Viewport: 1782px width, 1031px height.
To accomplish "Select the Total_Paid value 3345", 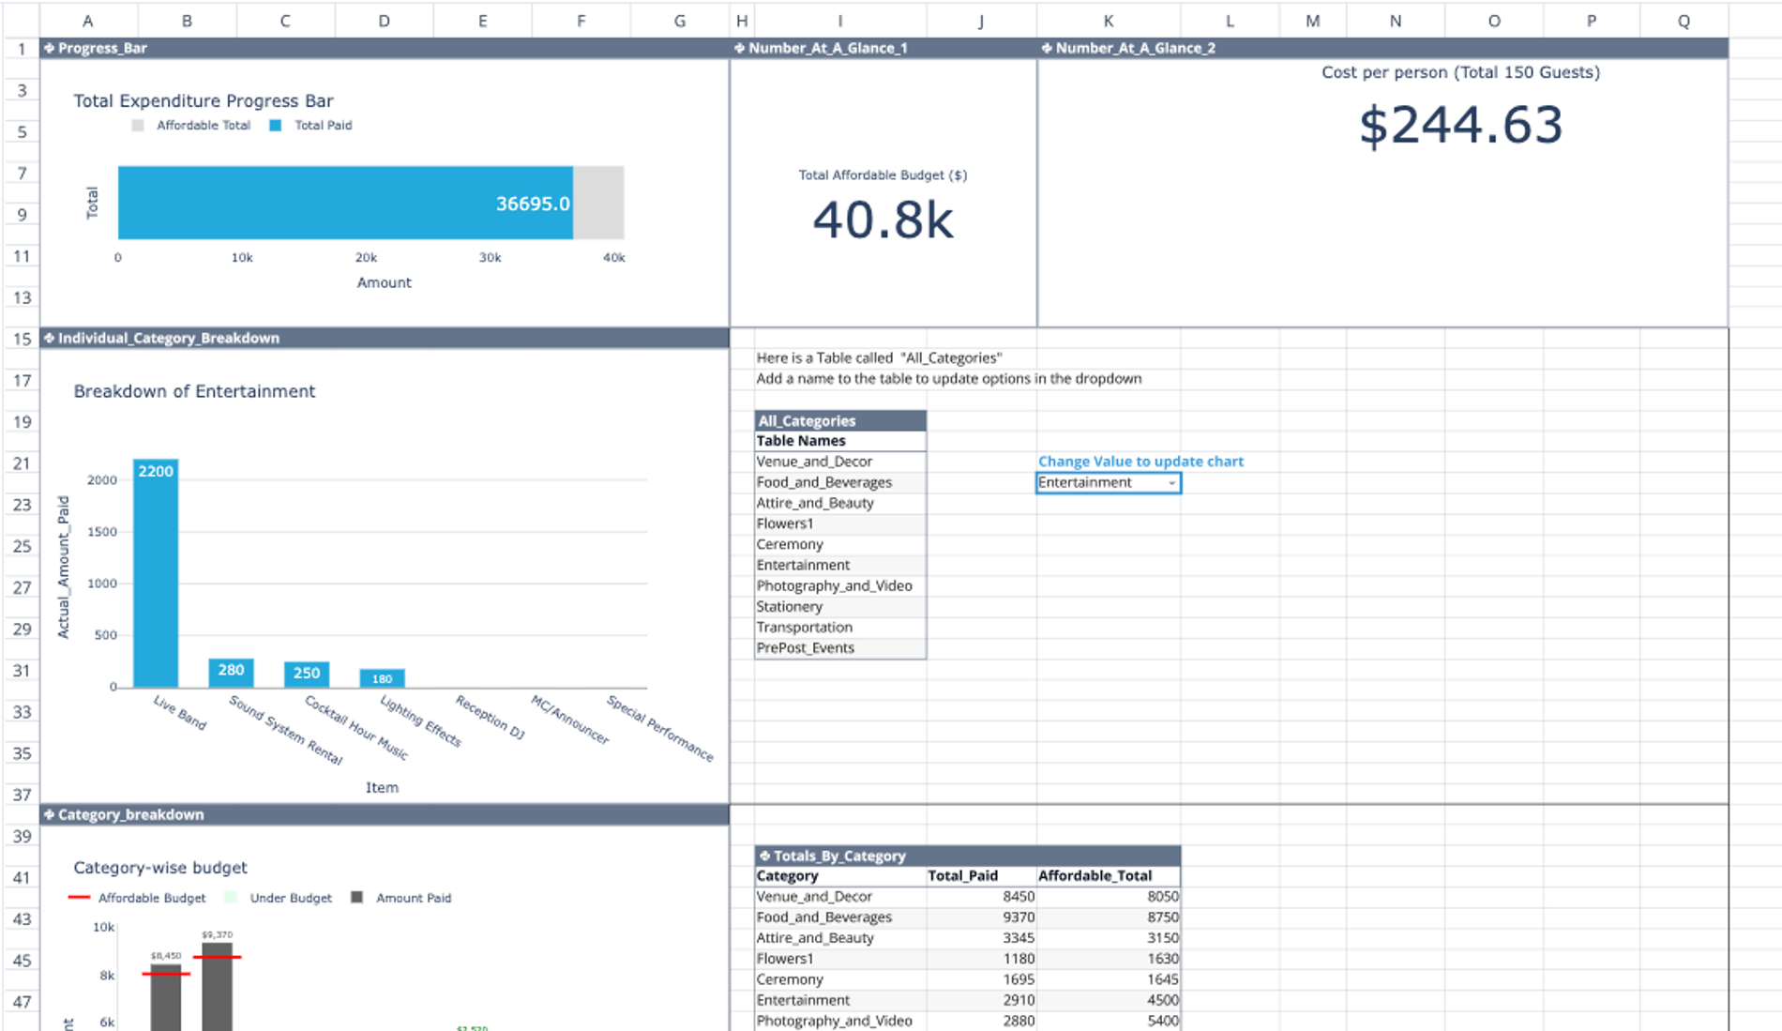I will coord(981,938).
